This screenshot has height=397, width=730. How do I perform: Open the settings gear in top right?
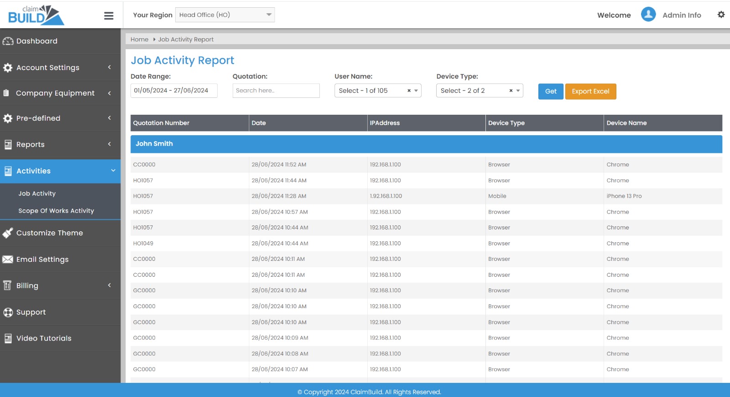721,15
